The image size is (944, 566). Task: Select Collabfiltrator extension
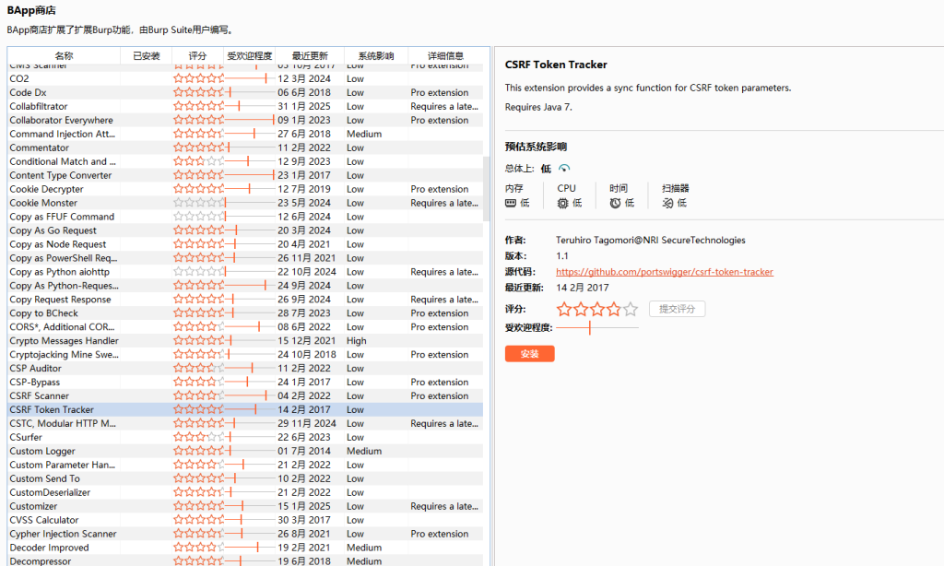(245, 107)
